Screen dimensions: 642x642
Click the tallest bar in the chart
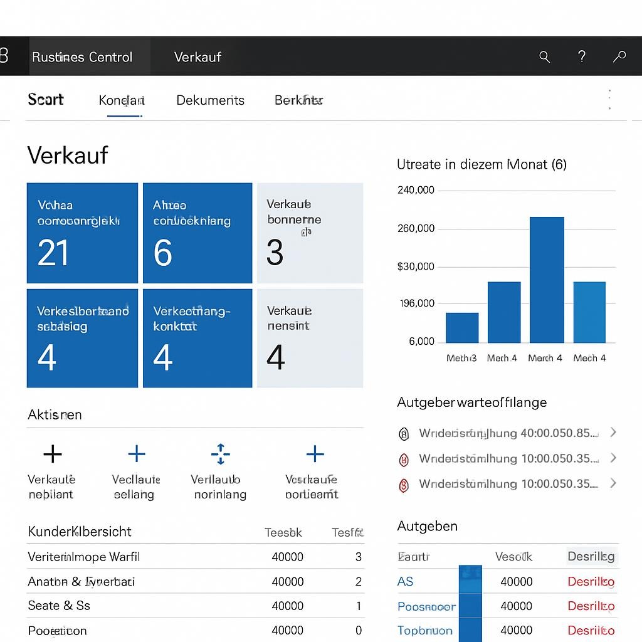(x=546, y=280)
